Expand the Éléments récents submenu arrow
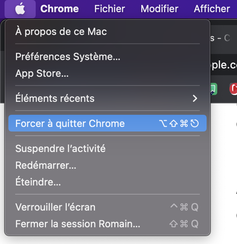Viewport: 237px width, 244px height. pos(195,98)
